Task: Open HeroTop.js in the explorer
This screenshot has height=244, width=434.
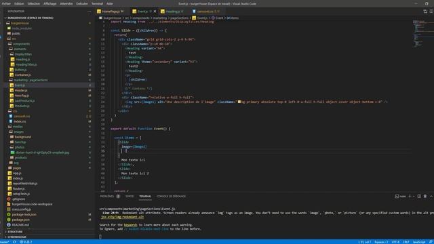Action: coord(22,96)
